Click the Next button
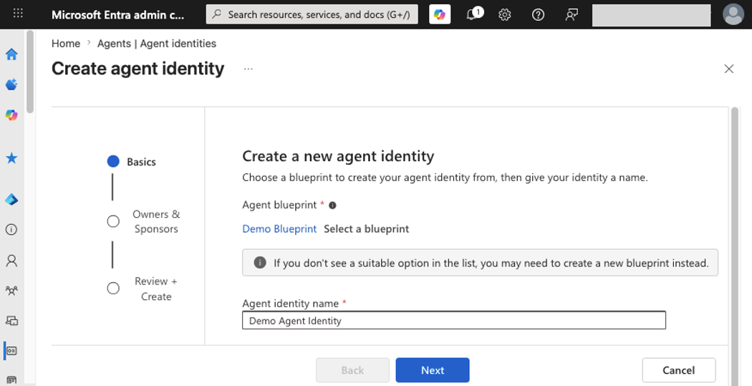752x386 pixels. click(433, 370)
